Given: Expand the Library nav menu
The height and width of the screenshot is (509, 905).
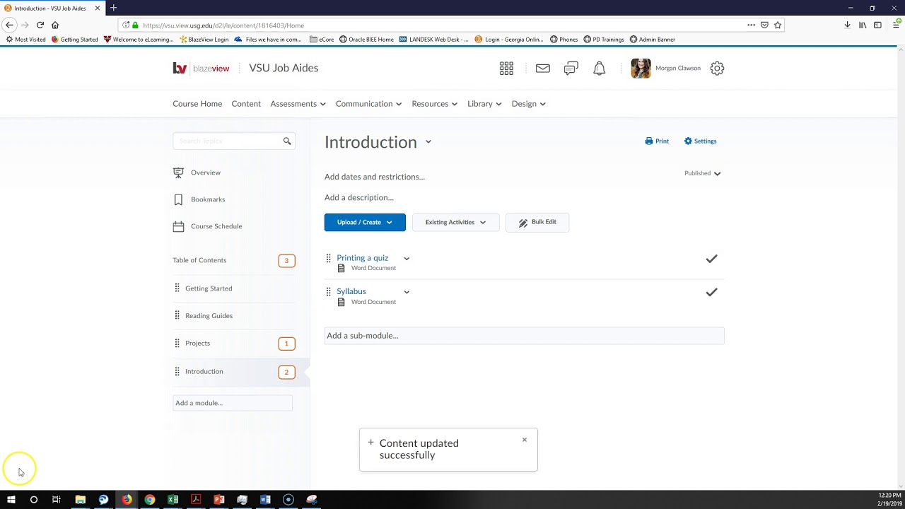Looking at the screenshot, I should click(484, 104).
